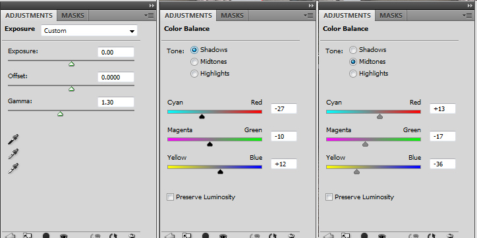Viewport: 477px width, 238px height.
Task: Click the Offset slider handle
Action: tap(72, 89)
